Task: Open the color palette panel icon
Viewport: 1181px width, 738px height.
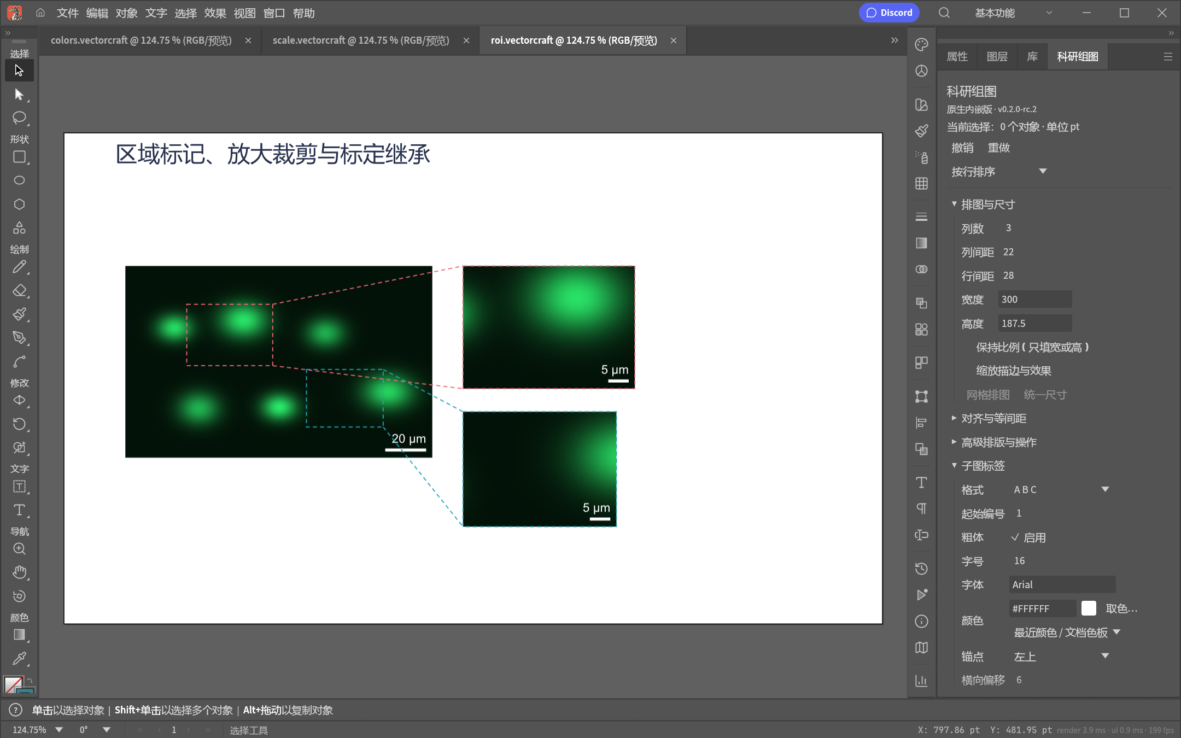Action: (x=921, y=45)
